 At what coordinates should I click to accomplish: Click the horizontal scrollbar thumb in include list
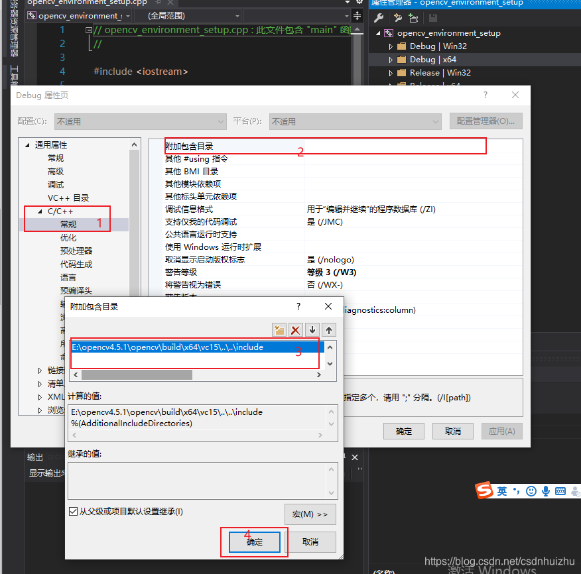point(137,374)
